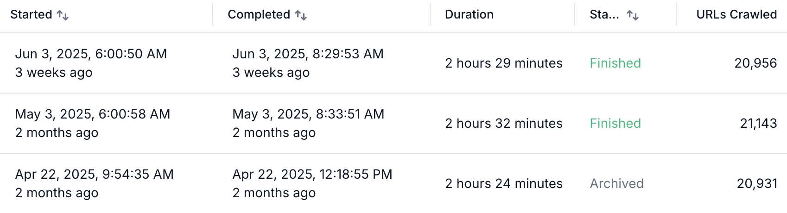Click Finished status for Jun 3 crawl
Viewport: 787px width, 213px height.
click(x=615, y=63)
